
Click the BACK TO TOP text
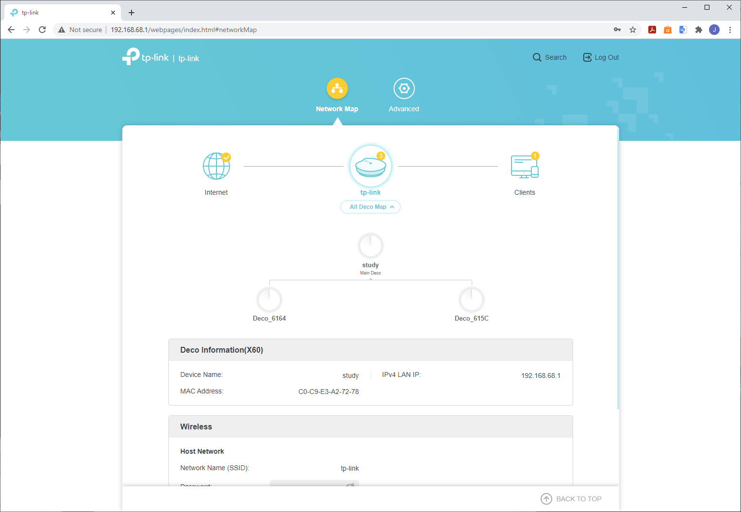[x=579, y=499]
